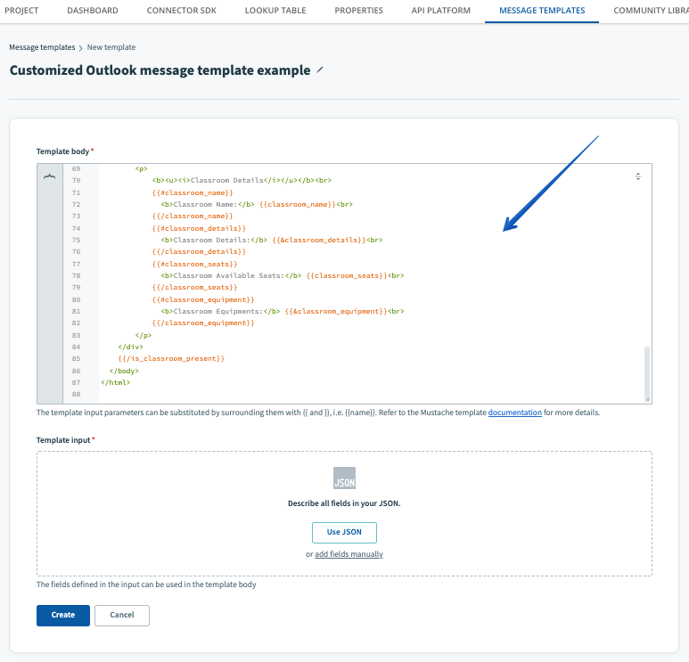Navigate to the Project tab
This screenshot has width=689, height=662.
click(x=21, y=11)
